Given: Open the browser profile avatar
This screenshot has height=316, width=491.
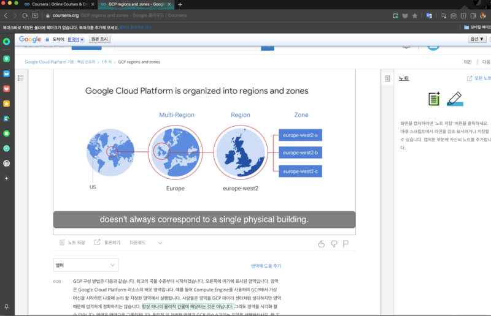Looking at the screenshot, I should (483, 15).
